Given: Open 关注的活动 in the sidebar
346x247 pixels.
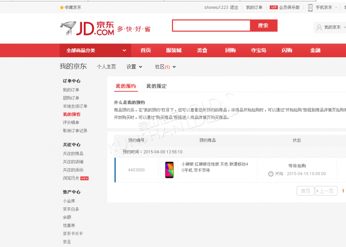Looking at the screenshot, I should [73, 170].
